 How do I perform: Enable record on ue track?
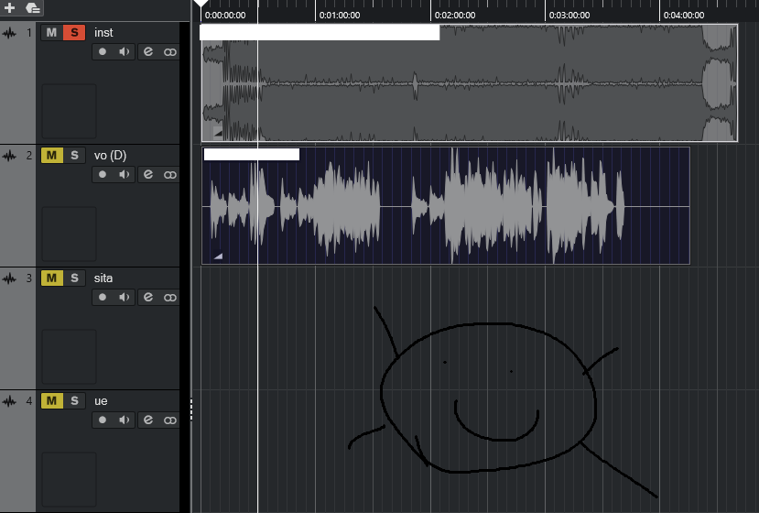click(x=103, y=420)
